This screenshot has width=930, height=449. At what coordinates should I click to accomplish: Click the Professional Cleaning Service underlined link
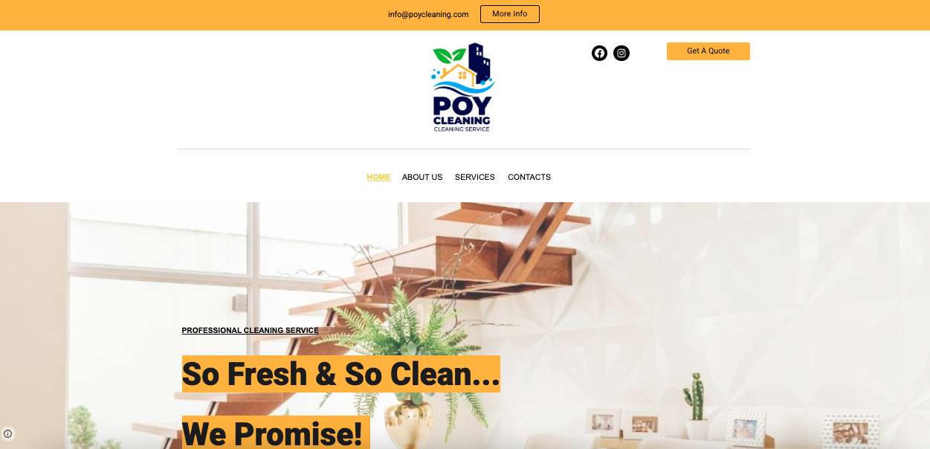click(250, 331)
